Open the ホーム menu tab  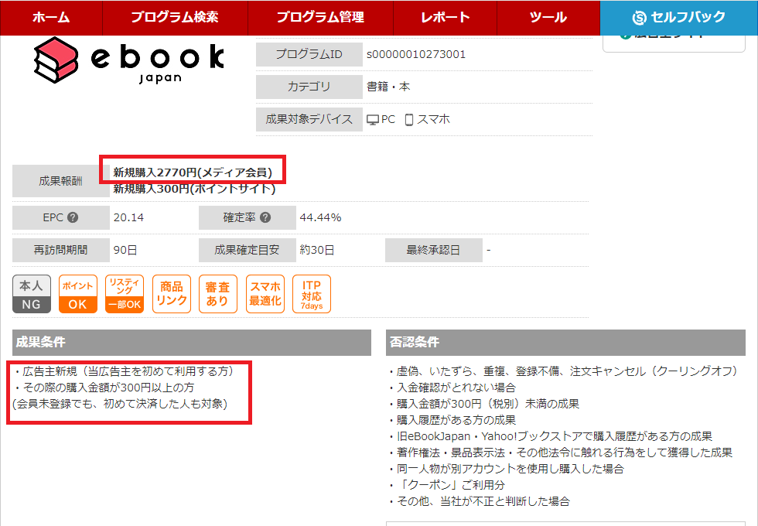coord(51,17)
